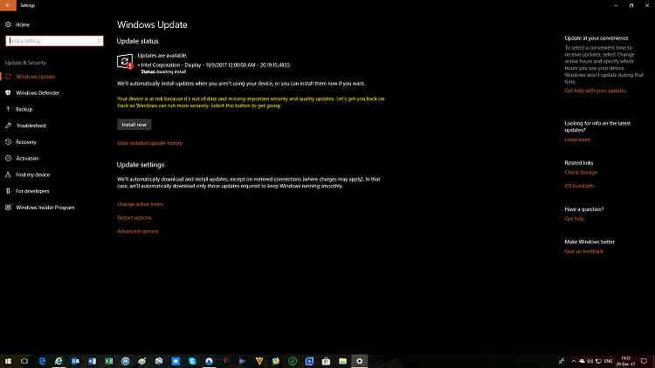655x368 pixels.
Task: Open Find my device settings
Action: 32,174
